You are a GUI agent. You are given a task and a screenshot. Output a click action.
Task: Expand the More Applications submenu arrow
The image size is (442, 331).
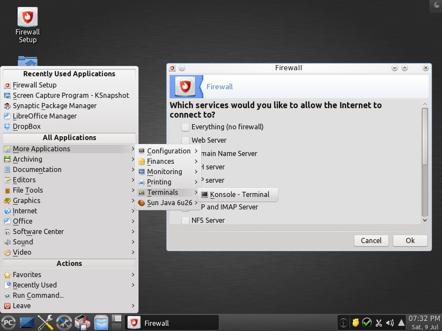133,149
